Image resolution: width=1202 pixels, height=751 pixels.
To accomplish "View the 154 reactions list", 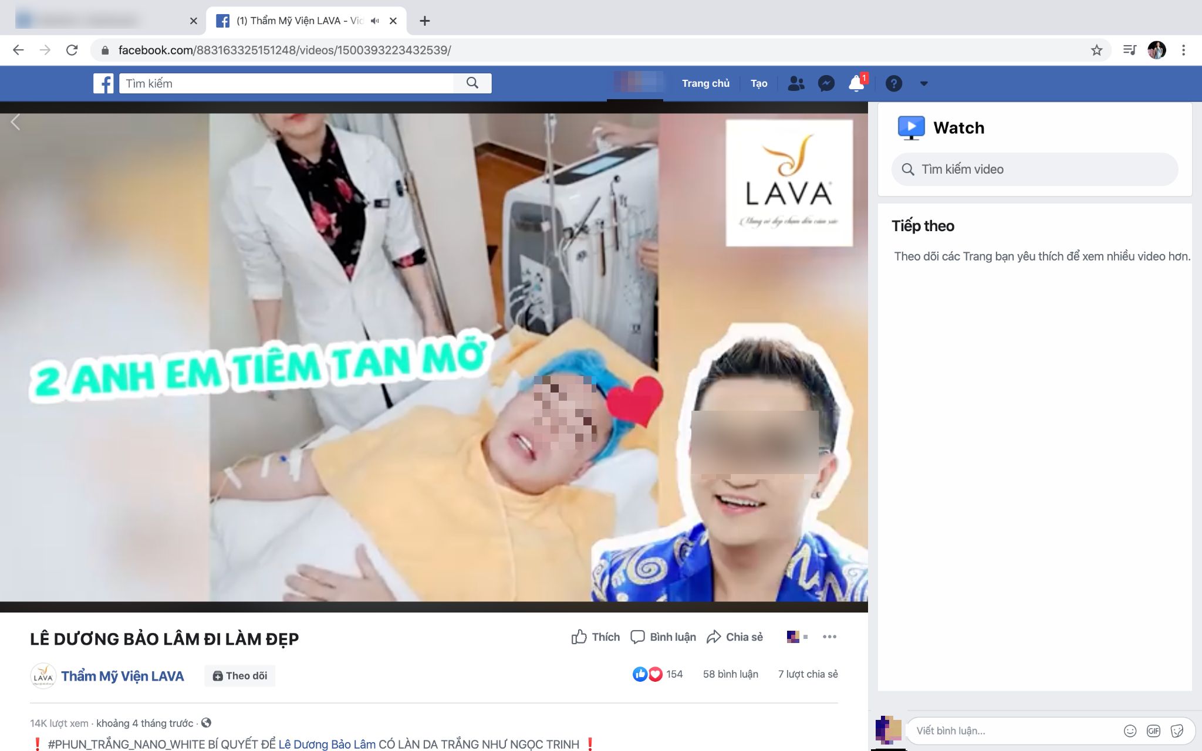I will pos(657,674).
